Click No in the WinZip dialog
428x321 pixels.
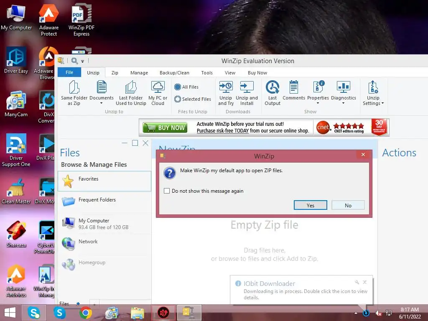point(348,205)
